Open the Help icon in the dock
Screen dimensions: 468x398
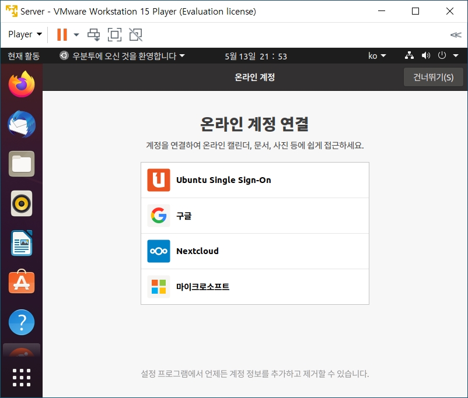pos(22,322)
